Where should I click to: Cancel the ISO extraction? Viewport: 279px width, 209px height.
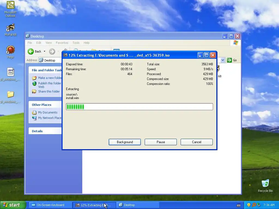(x=197, y=142)
